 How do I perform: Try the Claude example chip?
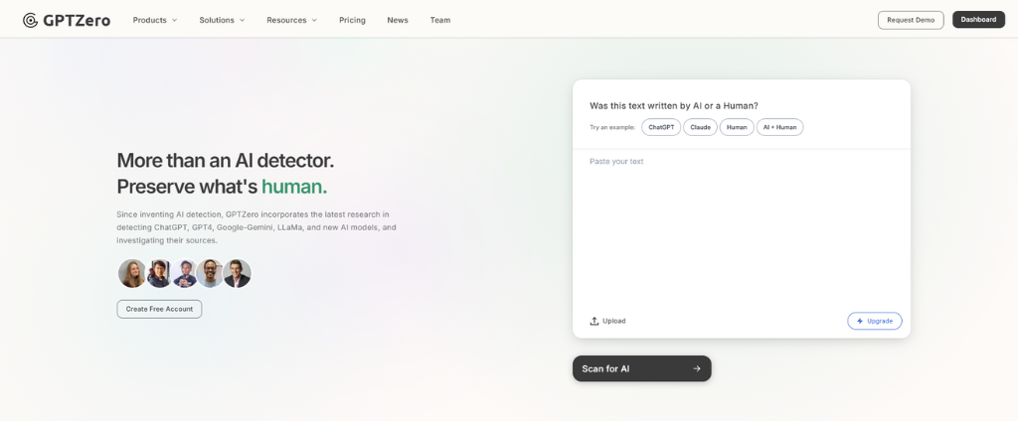(700, 127)
